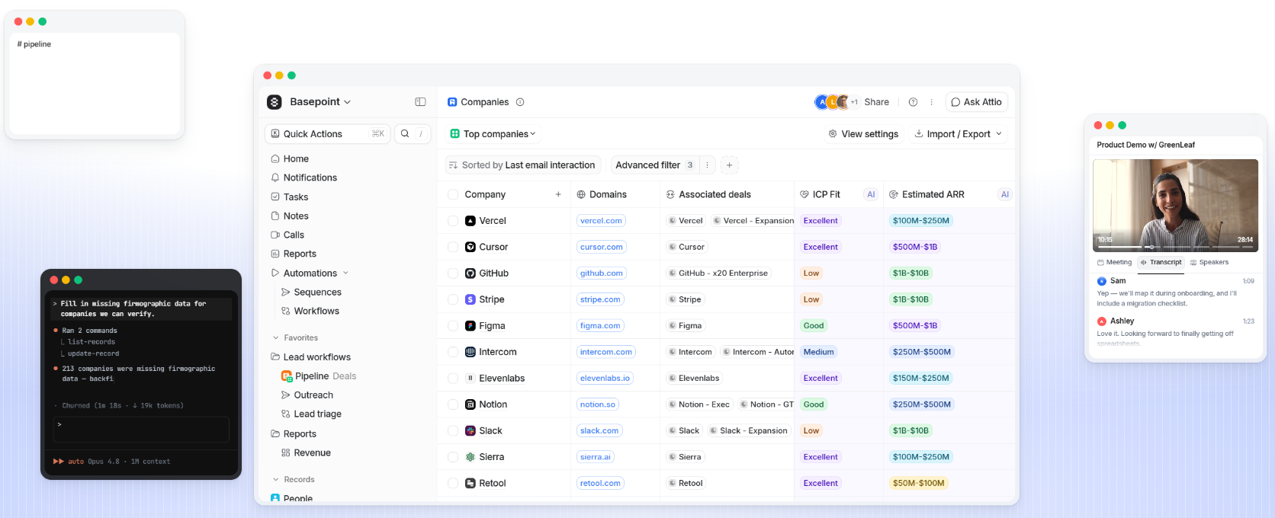Select the Intercom row checkbox

pos(453,352)
